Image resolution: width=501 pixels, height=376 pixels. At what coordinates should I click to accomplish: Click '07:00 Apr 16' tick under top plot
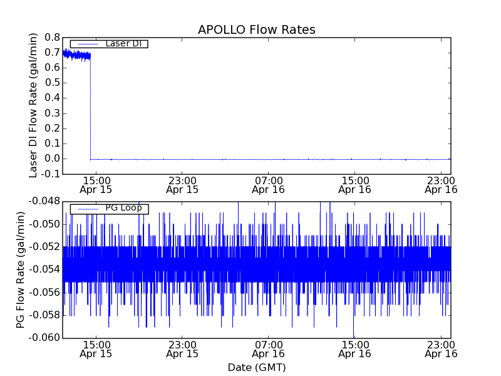(269, 184)
